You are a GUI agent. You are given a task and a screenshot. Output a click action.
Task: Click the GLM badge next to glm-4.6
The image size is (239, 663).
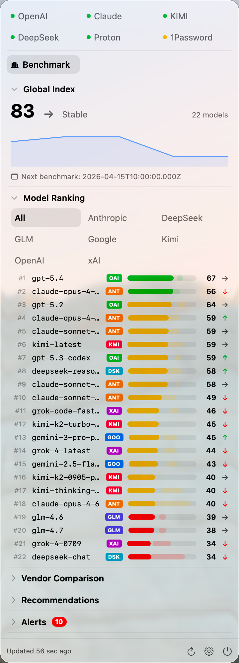pos(114,517)
